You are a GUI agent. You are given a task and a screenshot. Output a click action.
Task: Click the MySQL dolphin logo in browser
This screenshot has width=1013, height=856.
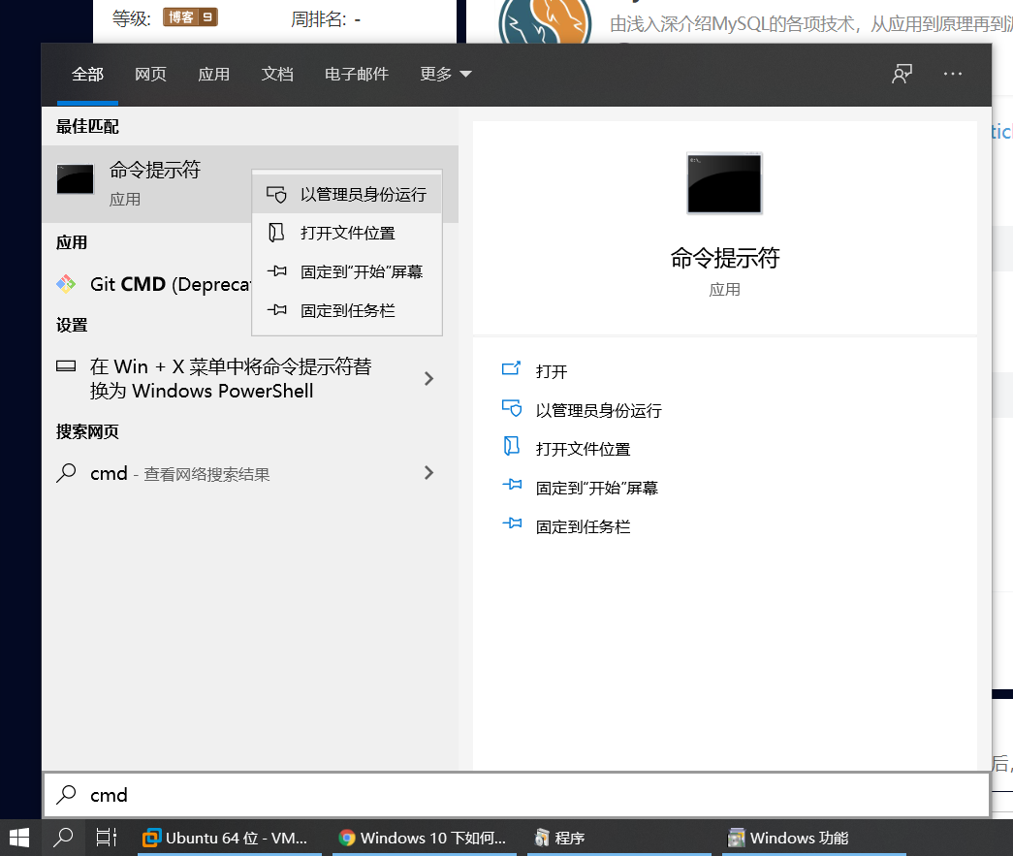[x=545, y=22]
